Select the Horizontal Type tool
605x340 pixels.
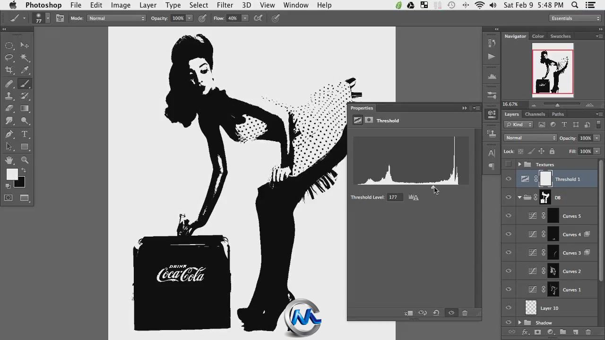(25, 135)
